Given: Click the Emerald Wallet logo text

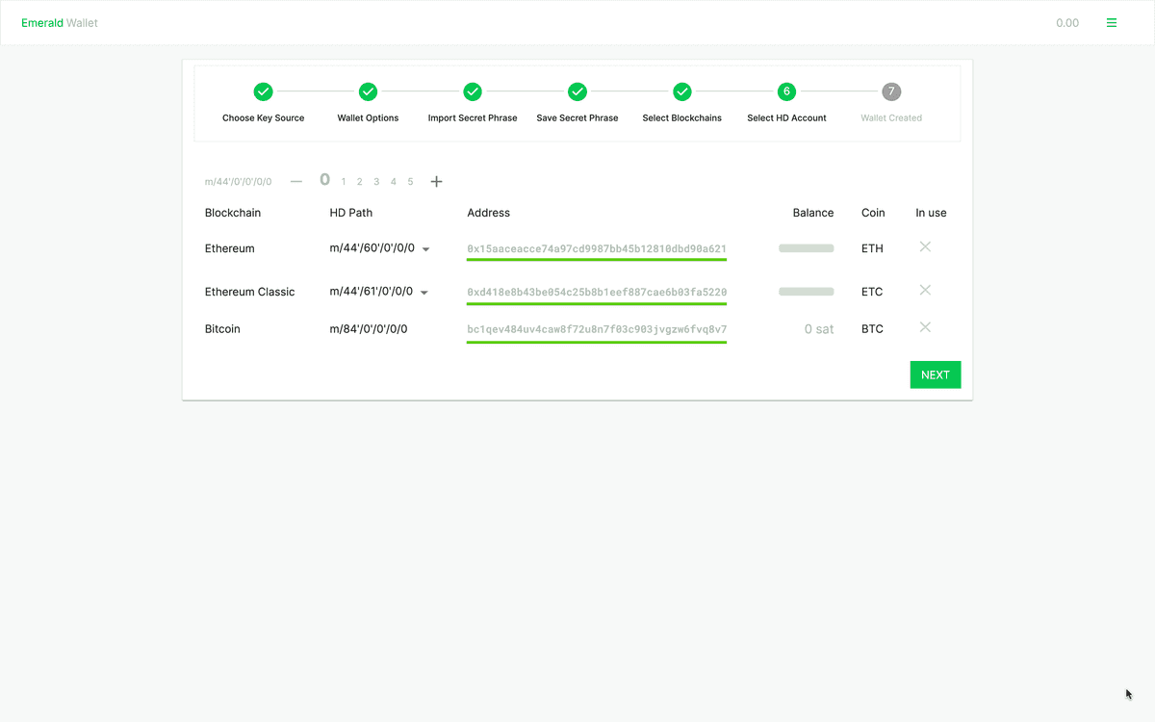Looking at the screenshot, I should (x=60, y=23).
